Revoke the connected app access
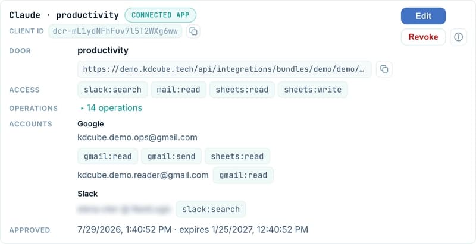Screen dimensions: 476x244 (423, 37)
